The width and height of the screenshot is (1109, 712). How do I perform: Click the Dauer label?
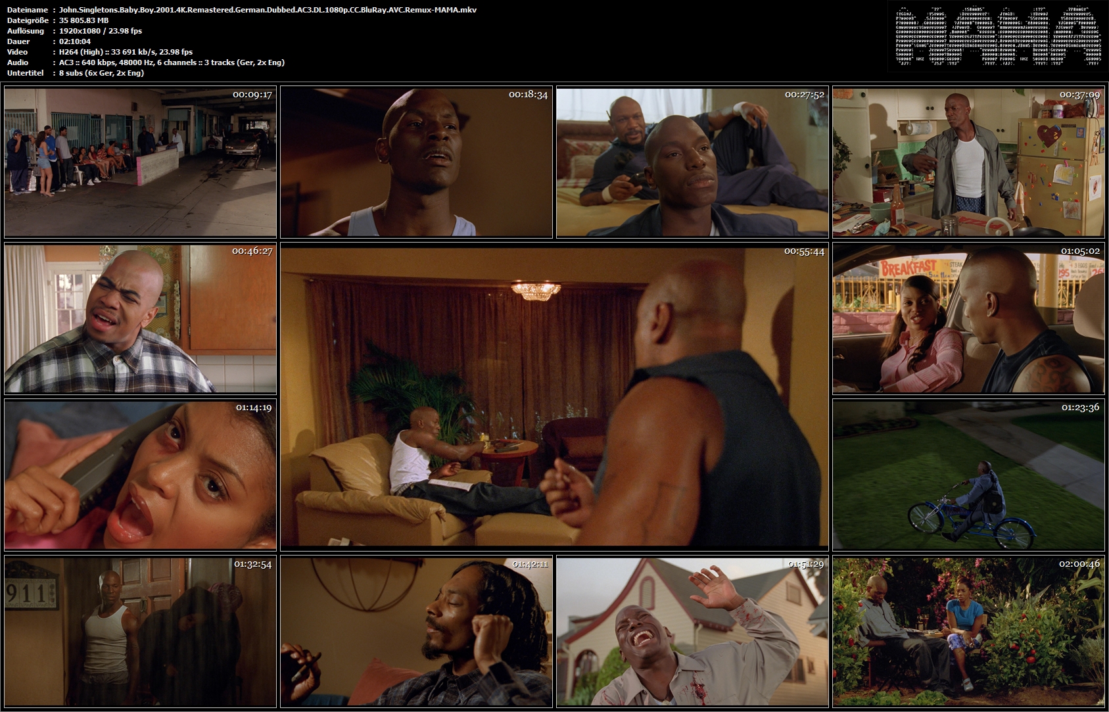(x=18, y=41)
